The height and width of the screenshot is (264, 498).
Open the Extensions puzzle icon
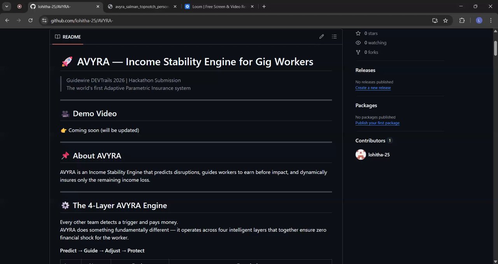click(462, 21)
